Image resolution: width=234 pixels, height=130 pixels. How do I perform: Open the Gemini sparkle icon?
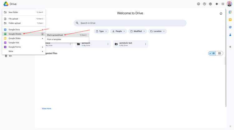tap(217, 4)
